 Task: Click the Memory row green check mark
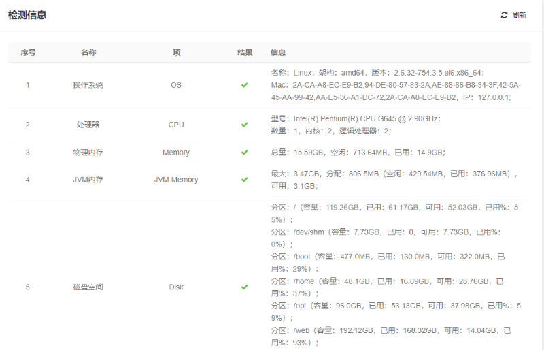(244, 153)
